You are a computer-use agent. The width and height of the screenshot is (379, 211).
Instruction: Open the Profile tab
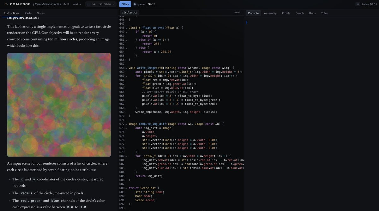pos(286,13)
